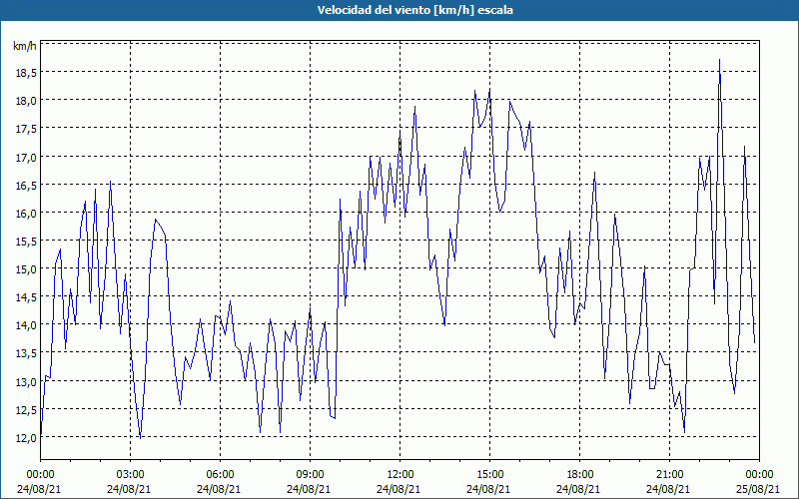This screenshot has height=499, width=799.
Task: Pick the '18:00' time label
Action: point(579,475)
